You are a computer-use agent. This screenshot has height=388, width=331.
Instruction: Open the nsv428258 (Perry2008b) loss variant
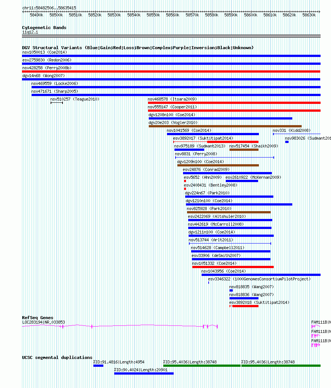tap(171, 71)
